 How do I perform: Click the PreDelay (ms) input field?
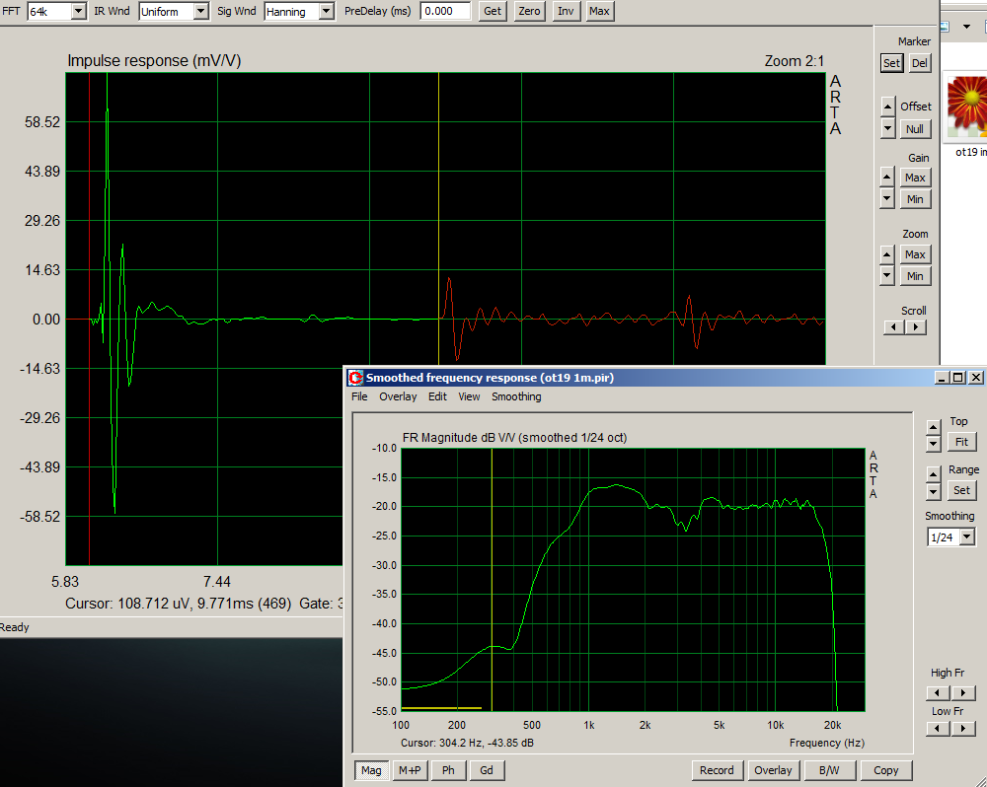(445, 11)
